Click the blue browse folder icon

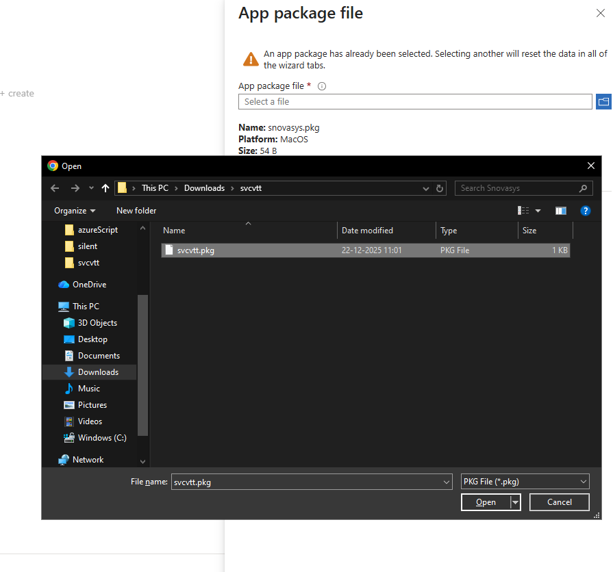pyautogui.click(x=603, y=101)
